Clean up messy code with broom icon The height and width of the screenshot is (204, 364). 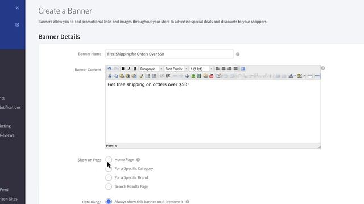click(x=142, y=75)
